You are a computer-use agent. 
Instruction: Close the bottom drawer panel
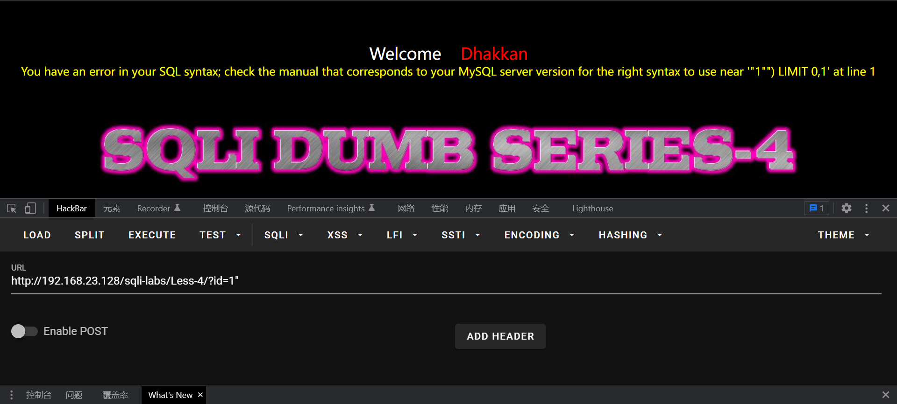click(x=885, y=395)
